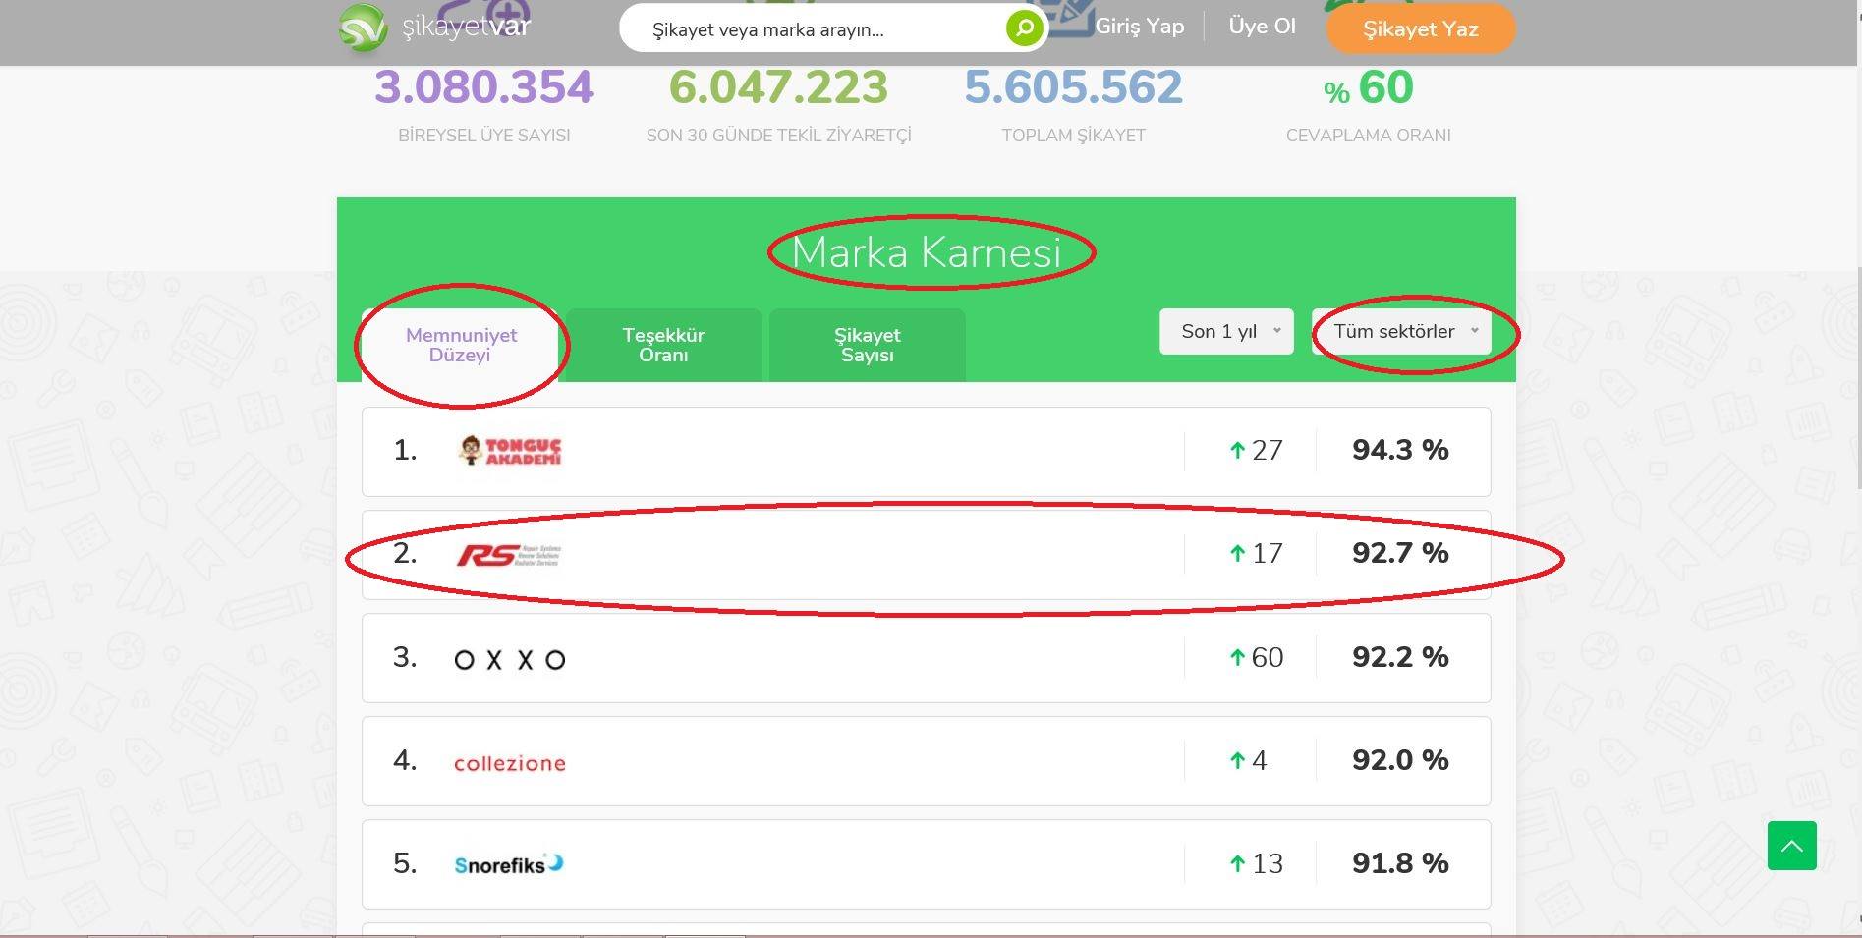The height and width of the screenshot is (938, 1862).
Task: Click the 92.0 % satisfaction score
Action: coord(1400,760)
